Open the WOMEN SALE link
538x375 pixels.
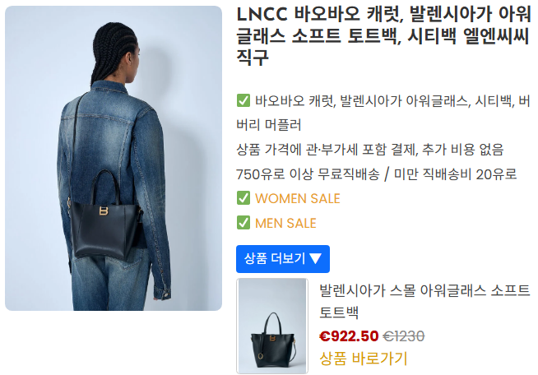pyautogui.click(x=298, y=198)
